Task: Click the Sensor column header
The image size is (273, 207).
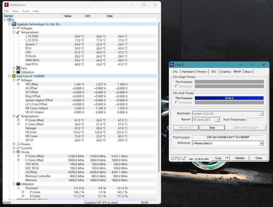Action: tap(33, 16)
